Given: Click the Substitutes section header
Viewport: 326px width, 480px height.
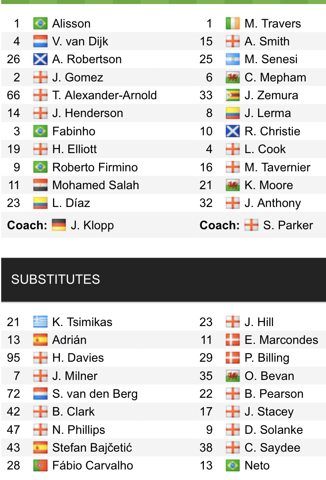Looking at the screenshot, I should [55, 279].
